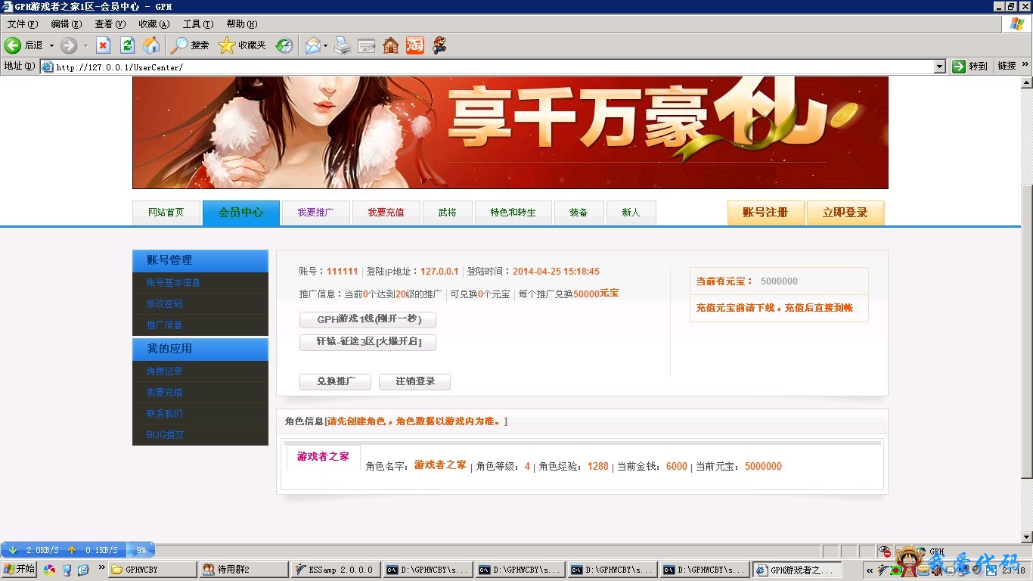Click the 账号注册 button
Viewport: 1033px width, 581px height.
(765, 213)
